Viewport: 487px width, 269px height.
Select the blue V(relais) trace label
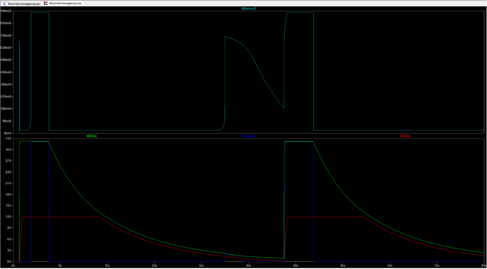tap(248, 136)
